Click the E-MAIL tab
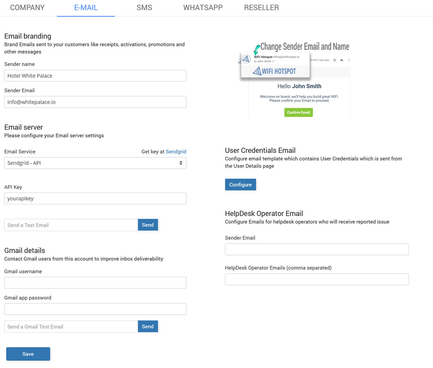Image resolution: width=433 pixels, height=368 pixels. coord(86,8)
